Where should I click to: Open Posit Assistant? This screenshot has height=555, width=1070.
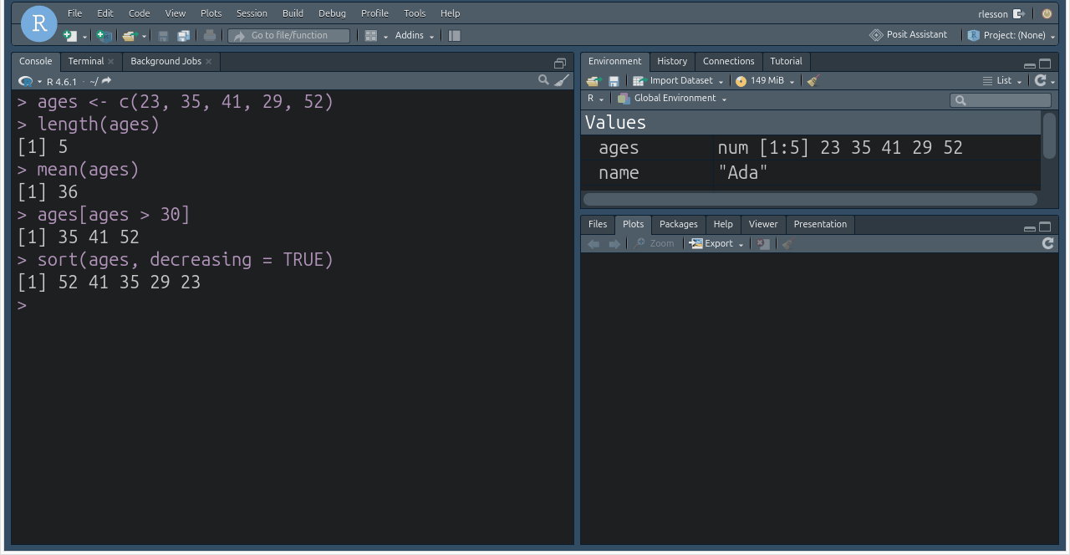909,35
